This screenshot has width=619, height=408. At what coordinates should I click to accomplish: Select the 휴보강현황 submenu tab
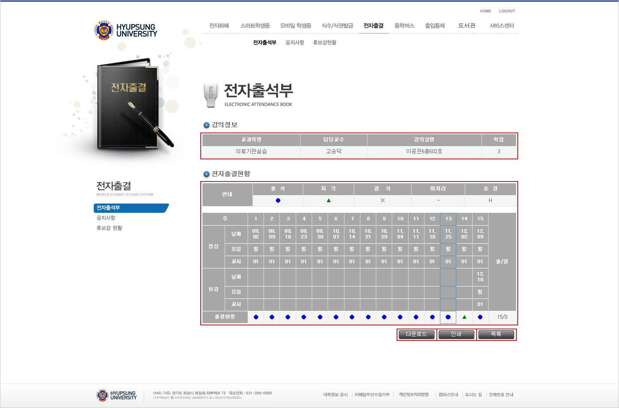325,42
